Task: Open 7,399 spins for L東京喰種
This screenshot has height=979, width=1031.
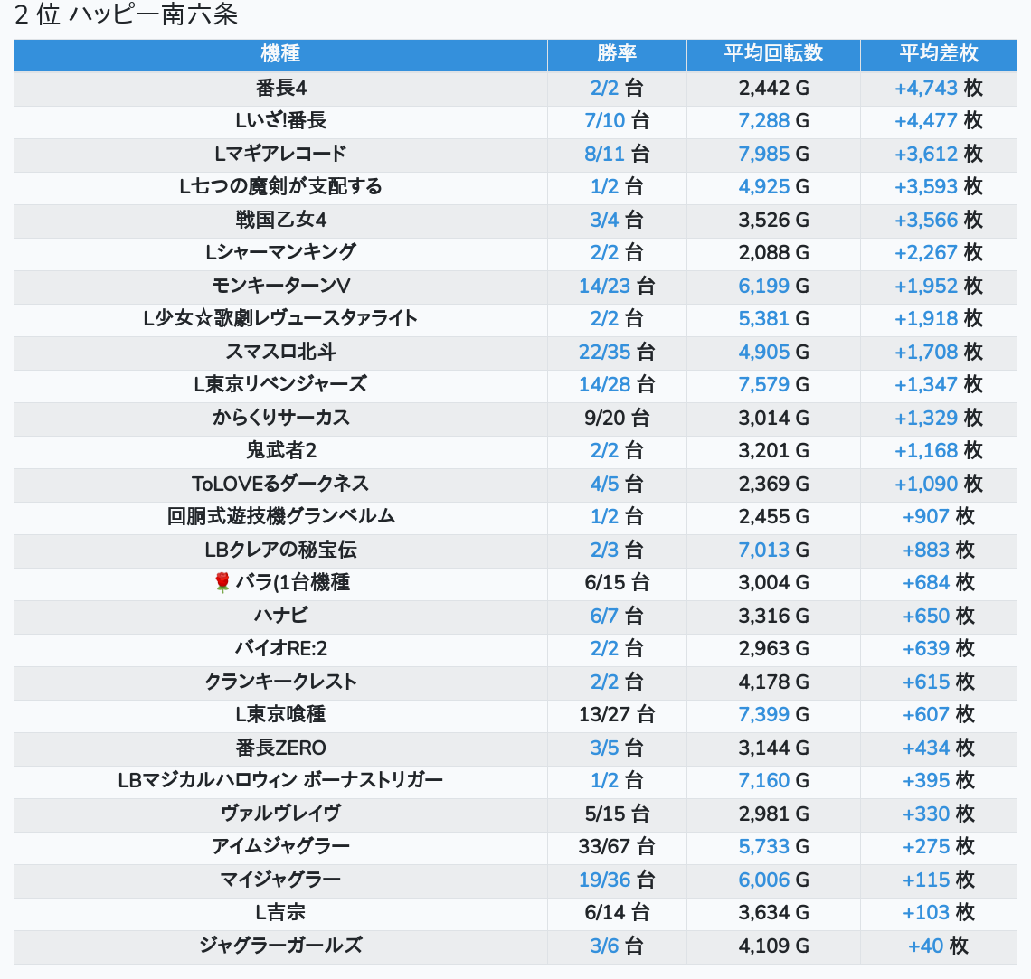Action: 764,715
